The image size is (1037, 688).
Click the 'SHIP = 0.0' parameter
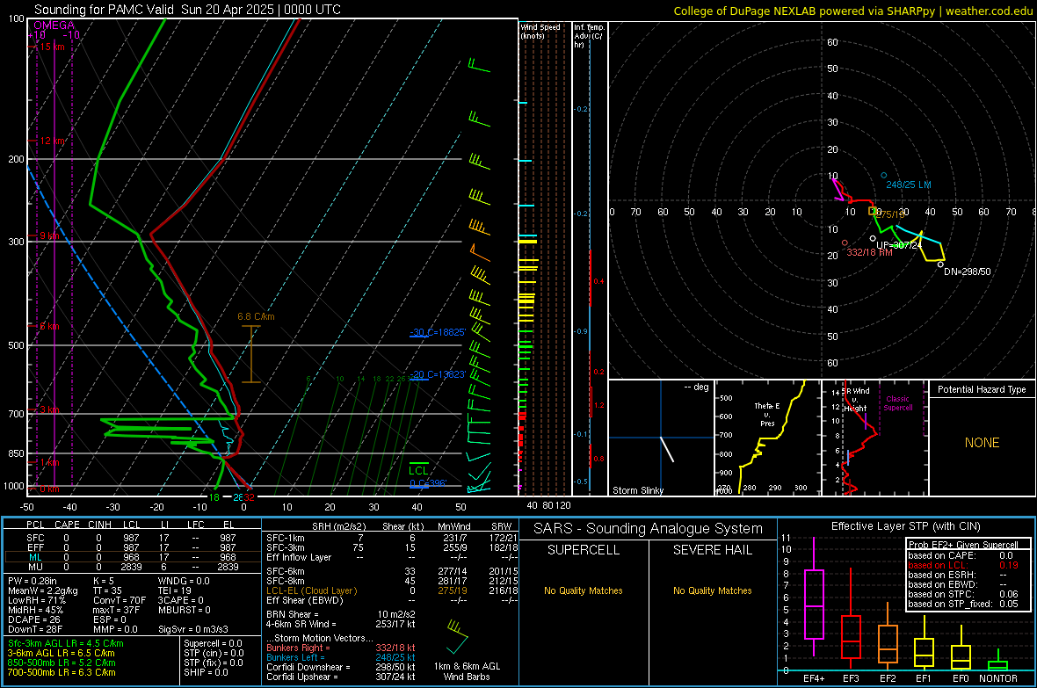pyautogui.click(x=206, y=673)
